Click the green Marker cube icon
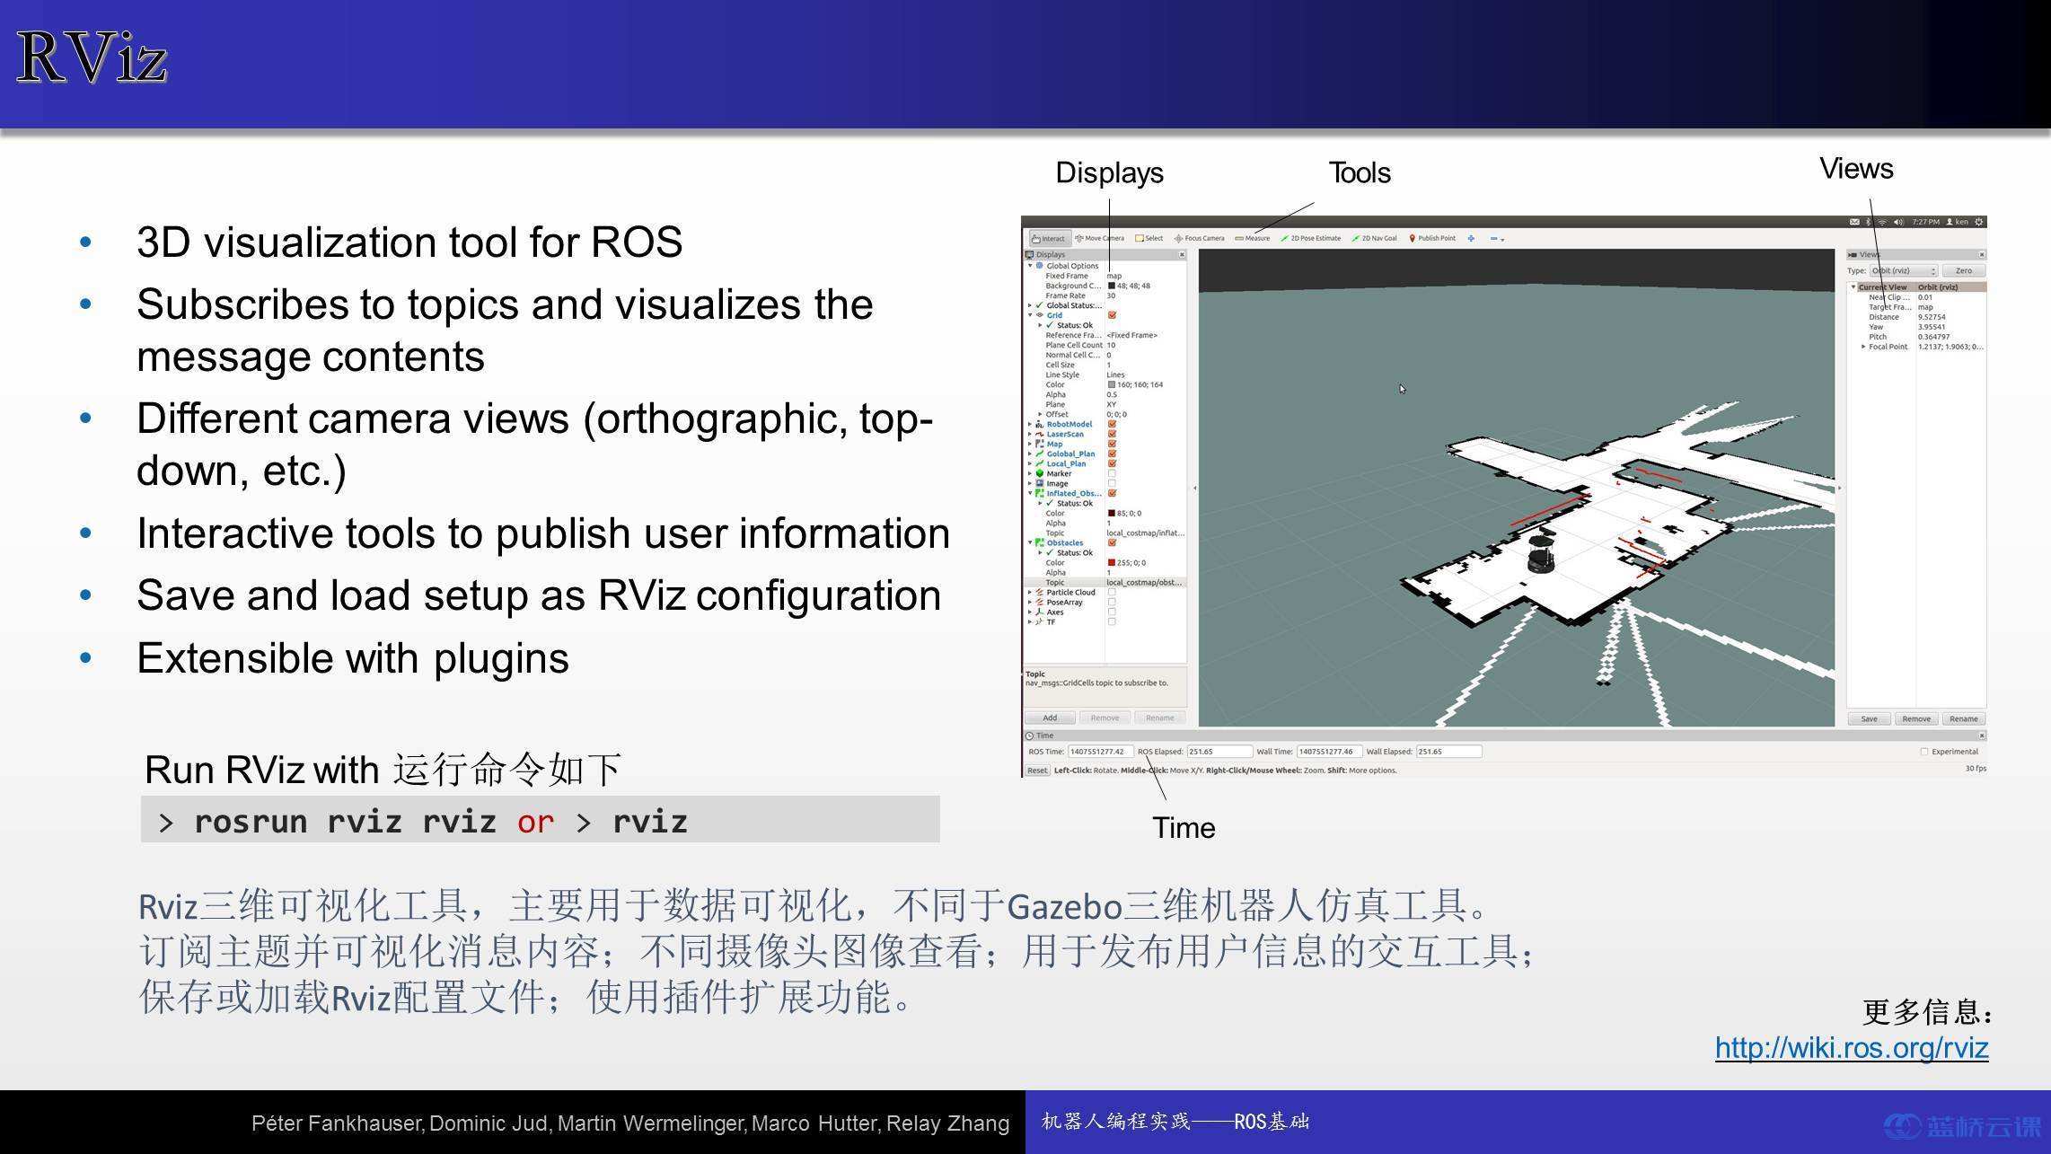This screenshot has width=2051, height=1154. [x=1040, y=473]
